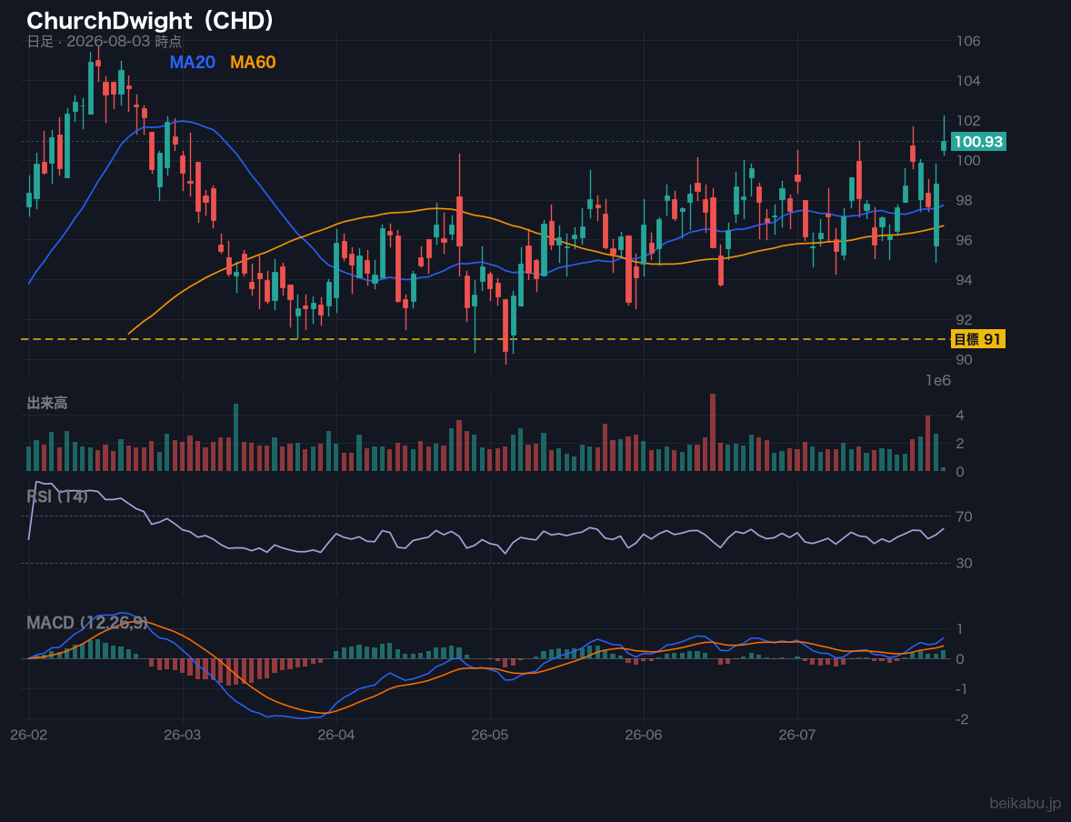This screenshot has width=1071, height=822.
Task: Click the 98 price axis label
Action: [x=964, y=200]
